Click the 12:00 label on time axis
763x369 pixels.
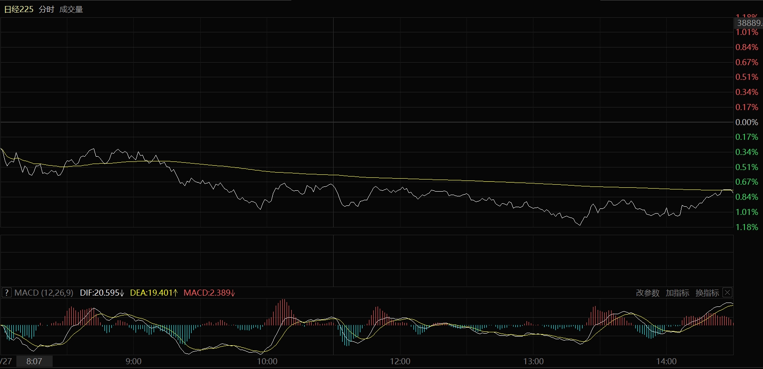tap(400, 361)
